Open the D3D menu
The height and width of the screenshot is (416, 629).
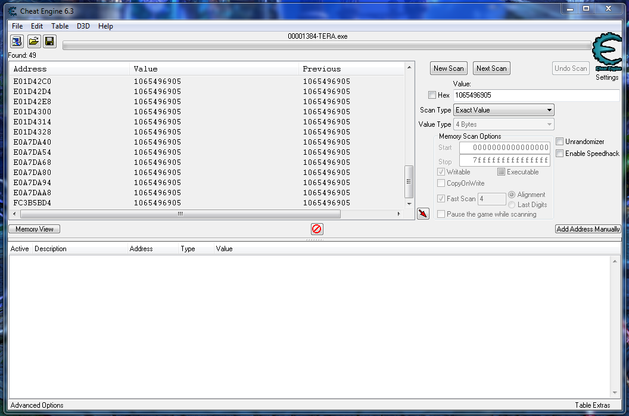(x=83, y=26)
